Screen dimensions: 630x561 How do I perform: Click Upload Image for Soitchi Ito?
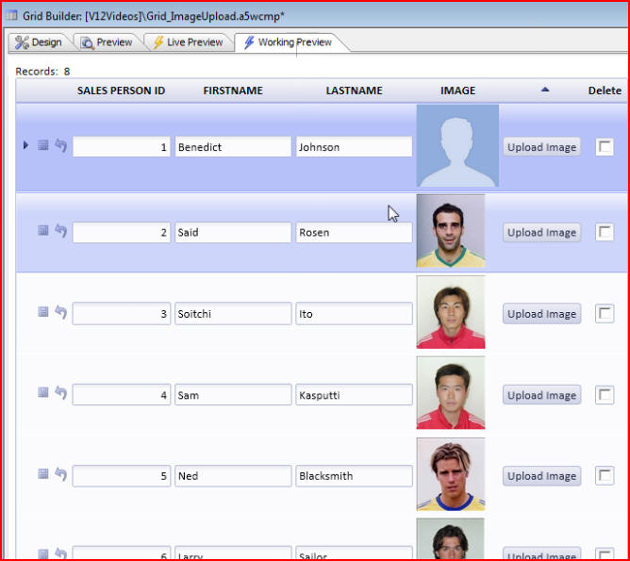click(541, 314)
